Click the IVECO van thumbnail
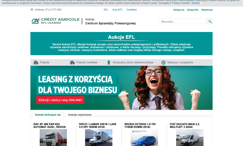Viewport: 243px width, 146px height. tap(99, 137)
